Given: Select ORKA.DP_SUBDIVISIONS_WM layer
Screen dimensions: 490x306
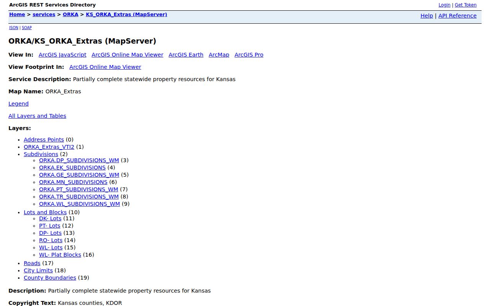Looking at the screenshot, I should (79, 160).
